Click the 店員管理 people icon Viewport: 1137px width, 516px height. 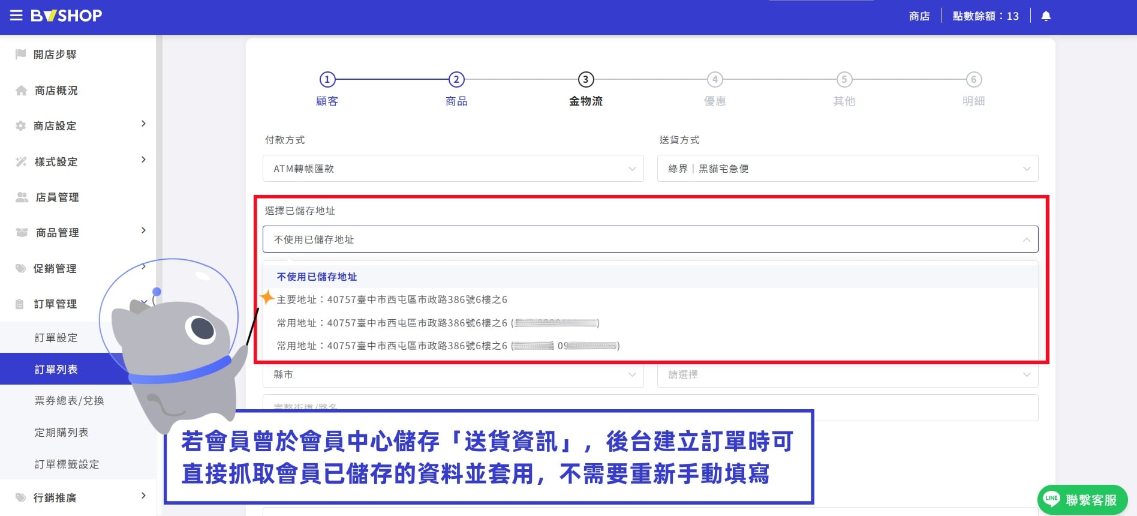point(22,197)
